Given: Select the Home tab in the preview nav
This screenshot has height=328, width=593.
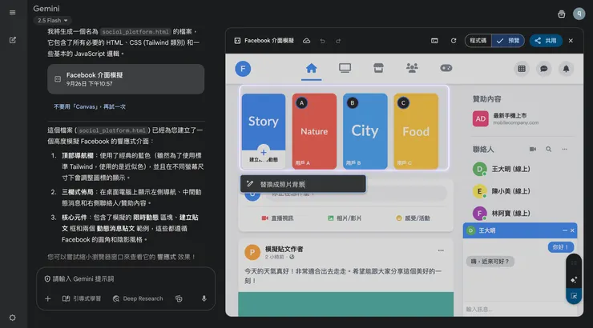Looking at the screenshot, I should click(x=311, y=68).
